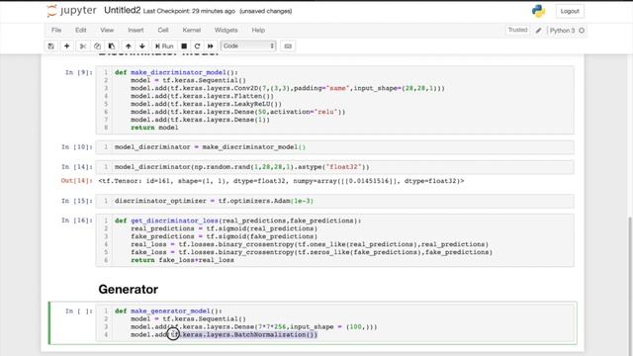Open the cell type Code dropdown
Image resolution: width=633 pixels, height=356 pixels.
coord(248,46)
